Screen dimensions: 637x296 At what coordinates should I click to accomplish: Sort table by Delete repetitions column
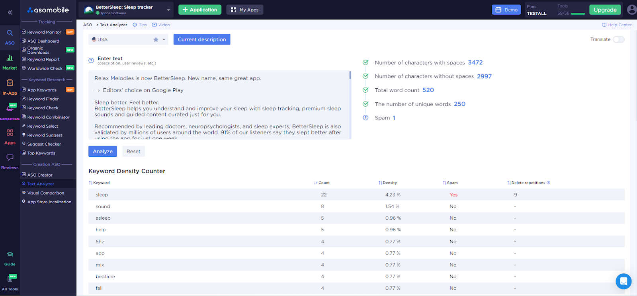526,183
